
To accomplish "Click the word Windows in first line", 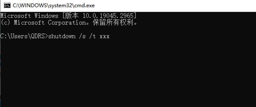I will 46,16.
